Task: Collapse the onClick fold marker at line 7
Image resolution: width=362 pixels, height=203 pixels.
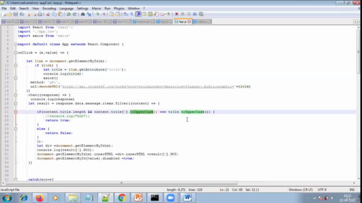Action: (16, 52)
